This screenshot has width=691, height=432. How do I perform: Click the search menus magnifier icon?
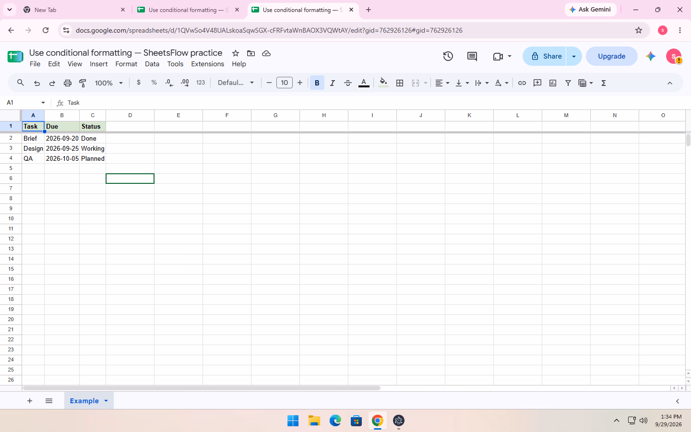click(21, 83)
